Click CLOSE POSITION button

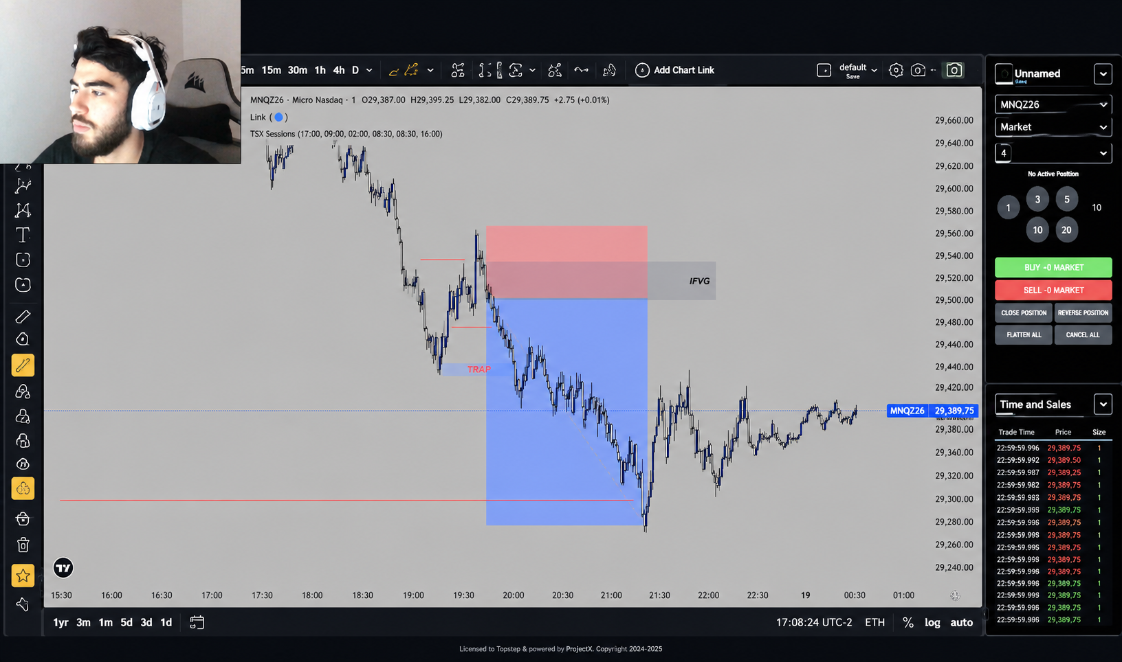pyautogui.click(x=1024, y=312)
